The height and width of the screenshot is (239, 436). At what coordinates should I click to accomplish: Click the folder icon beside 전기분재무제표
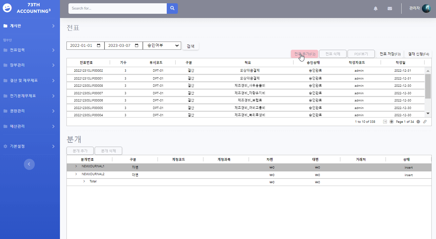pyautogui.click(x=5, y=96)
